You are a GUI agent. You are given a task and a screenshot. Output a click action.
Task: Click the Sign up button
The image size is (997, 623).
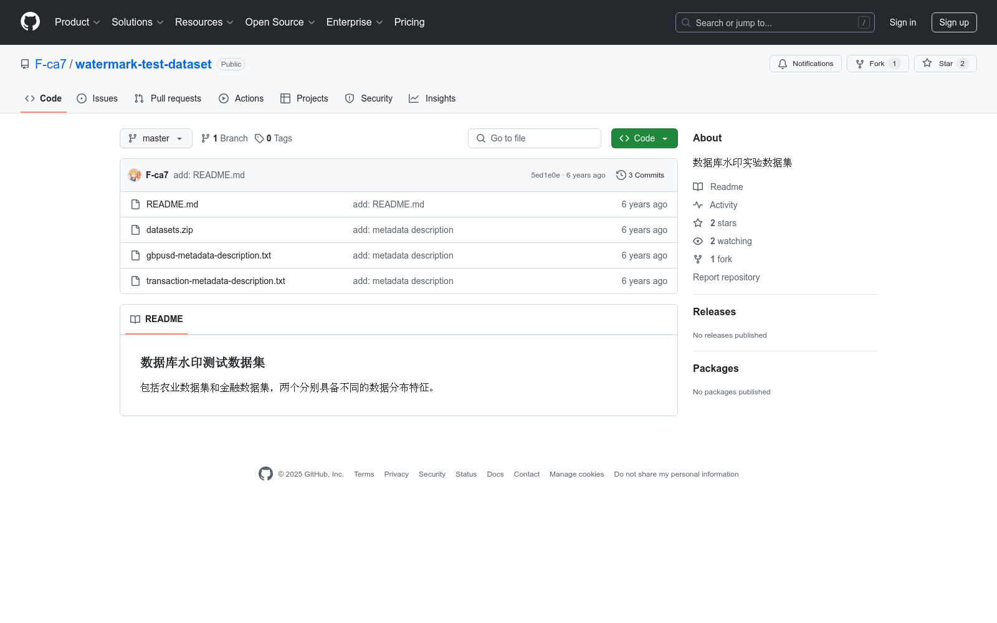[954, 22]
